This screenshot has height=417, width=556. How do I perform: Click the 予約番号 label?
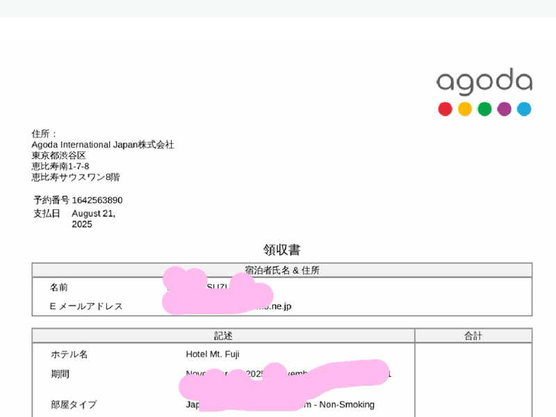(51, 200)
